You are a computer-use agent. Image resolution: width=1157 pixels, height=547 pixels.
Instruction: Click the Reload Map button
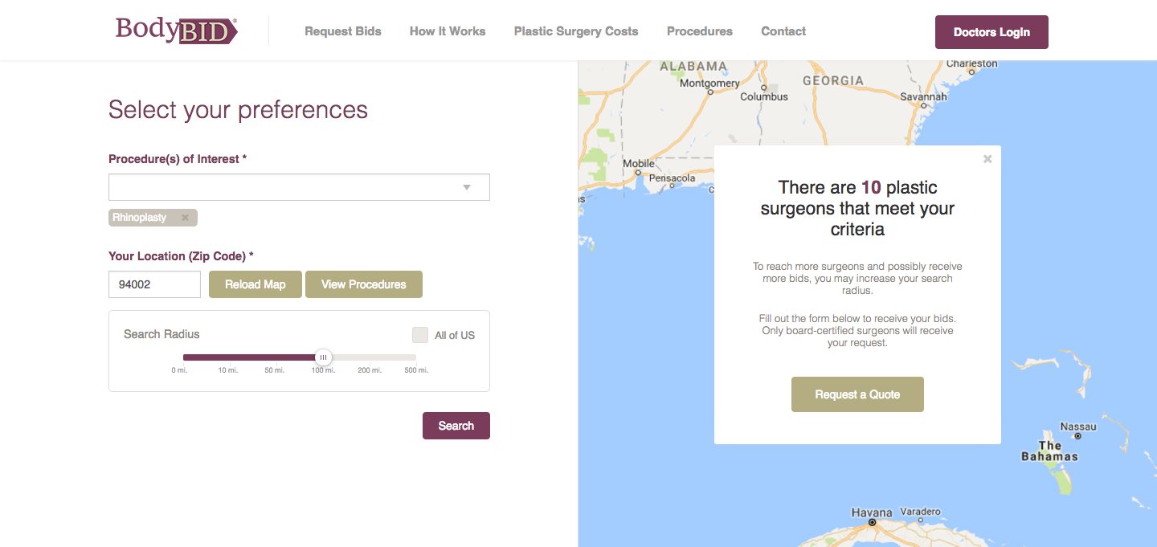[256, 284]
